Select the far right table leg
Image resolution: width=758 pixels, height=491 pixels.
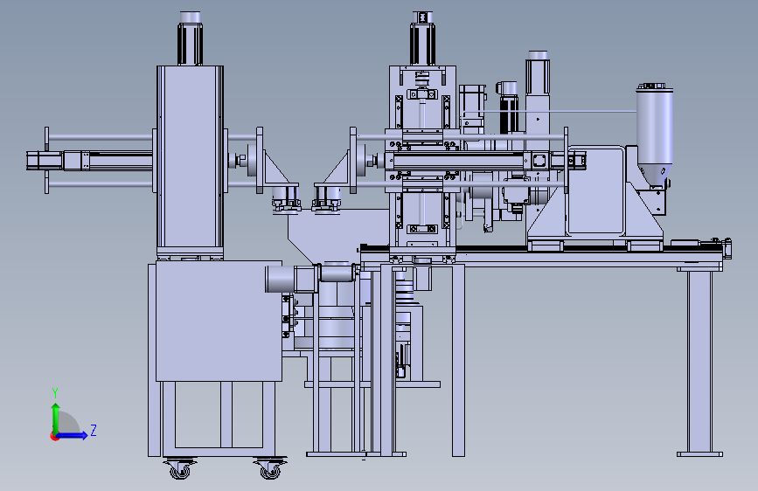pyautogui.click(x=699, y=363)
